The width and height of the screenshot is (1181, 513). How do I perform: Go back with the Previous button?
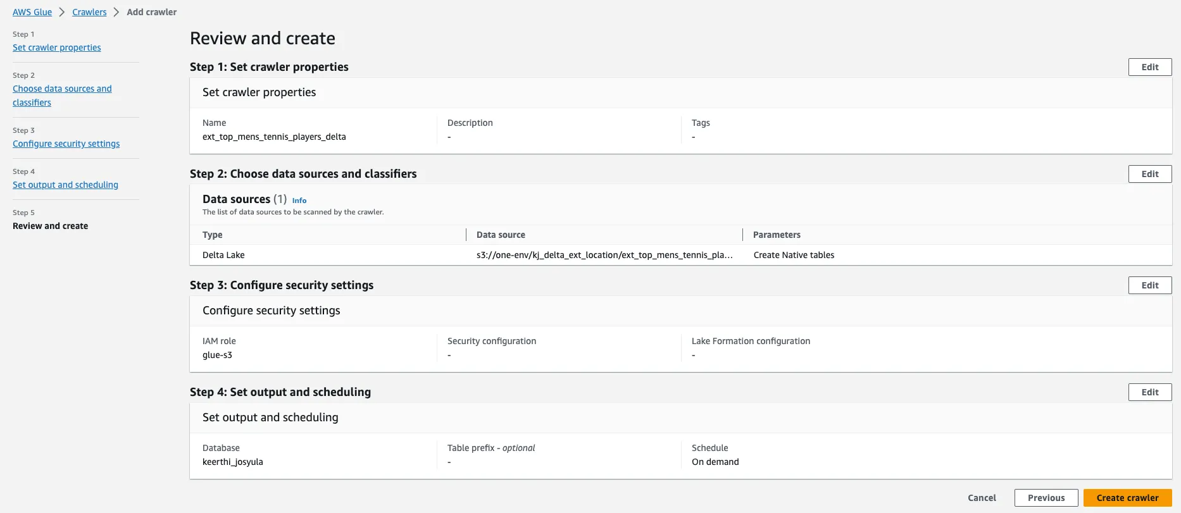click(1046, 498)
